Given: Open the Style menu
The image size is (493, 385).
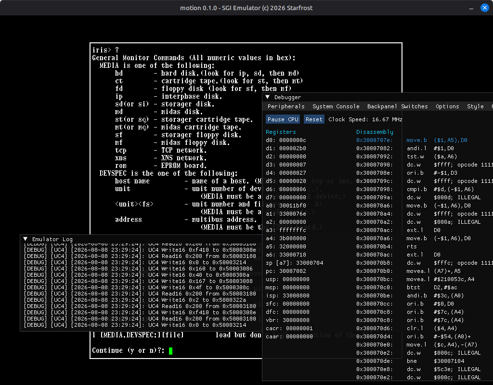Looking at the screenshot, I should pos(475,106).
